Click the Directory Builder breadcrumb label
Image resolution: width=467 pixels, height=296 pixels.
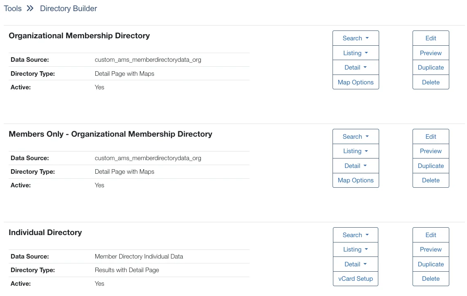68,8
